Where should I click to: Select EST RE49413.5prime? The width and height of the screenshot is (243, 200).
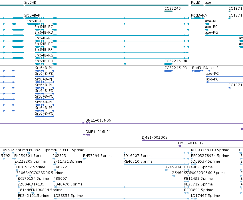(122, 153)
